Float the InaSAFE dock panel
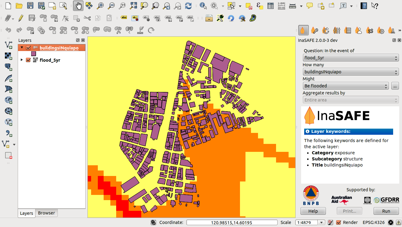The height and width of the screenshot is (227, 402). (394, 40)
